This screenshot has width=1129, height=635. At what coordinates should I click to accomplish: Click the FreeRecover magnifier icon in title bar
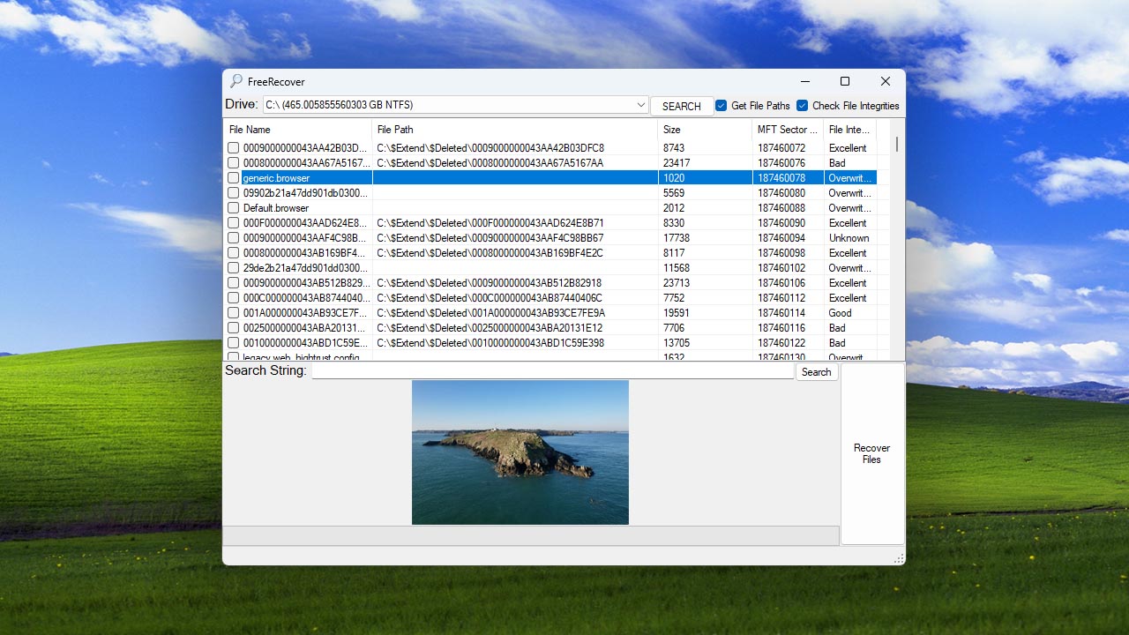pyautogui.click(x=236, y=81)
